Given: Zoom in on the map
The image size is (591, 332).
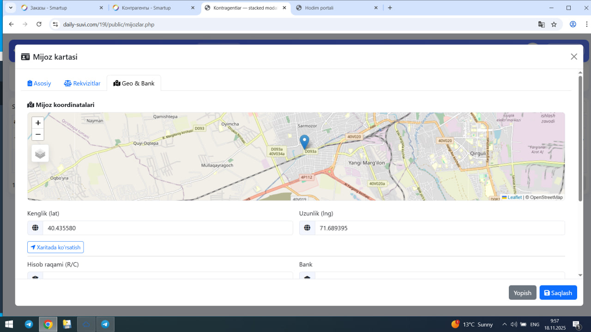Looking at the screenshot, I should [x=38, y=123].
